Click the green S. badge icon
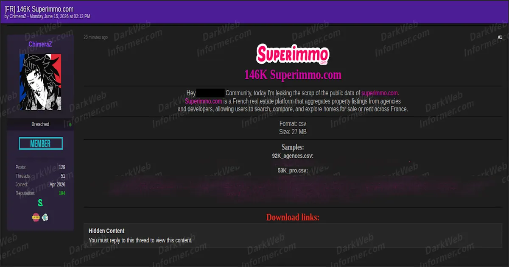 pyautogui.click(x=40, y=203)
